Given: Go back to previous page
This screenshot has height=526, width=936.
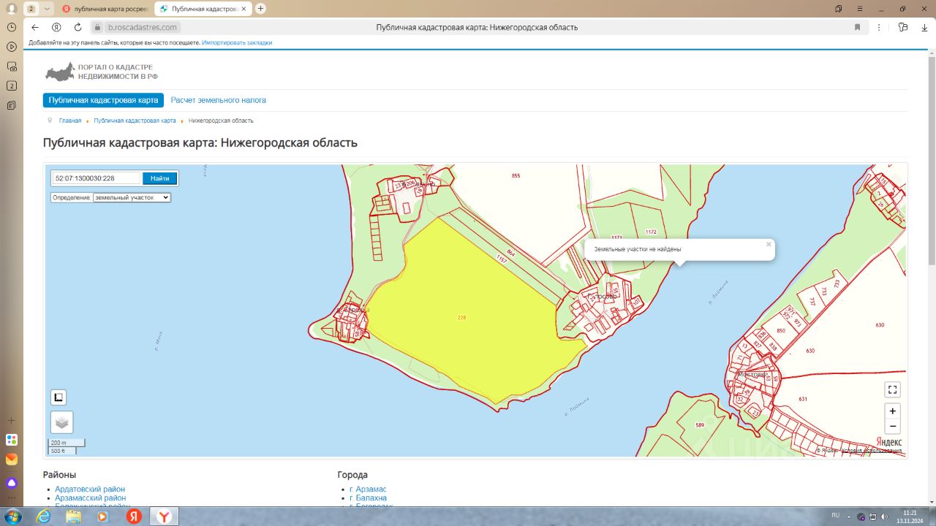Looking at the screenshot, I should pyautogui.click(x=35, y=27).
